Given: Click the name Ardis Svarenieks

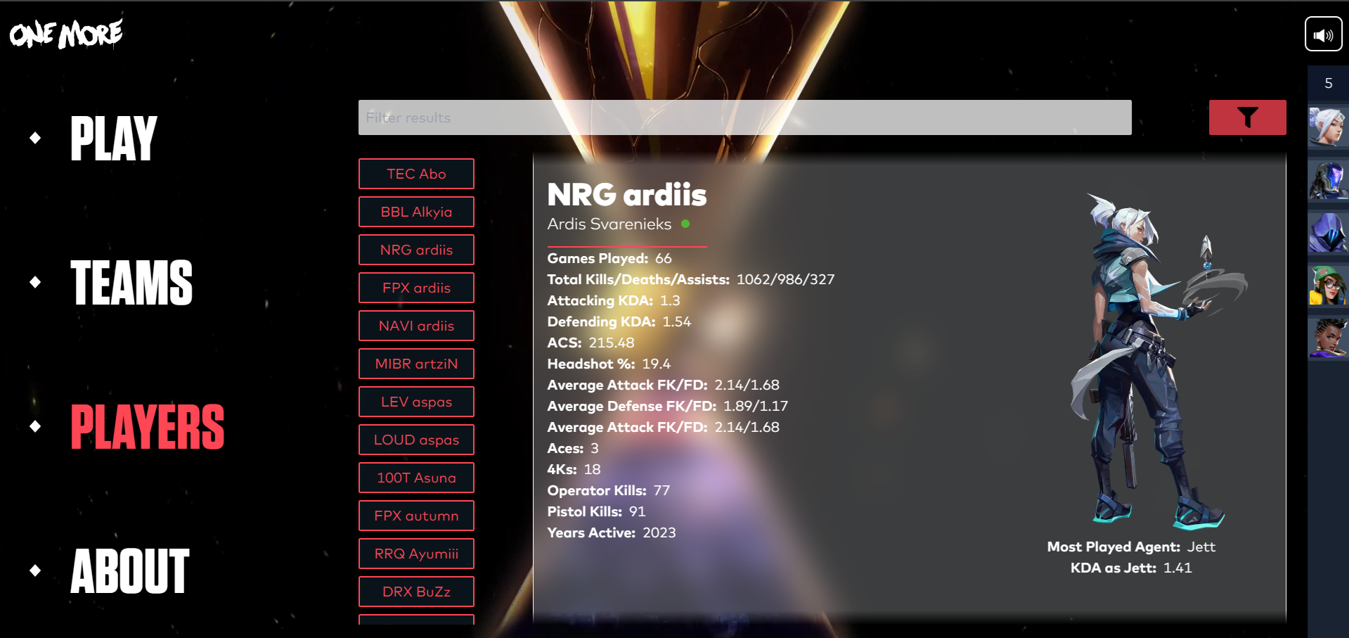Looking at the screenshot, I should (609, 224).
